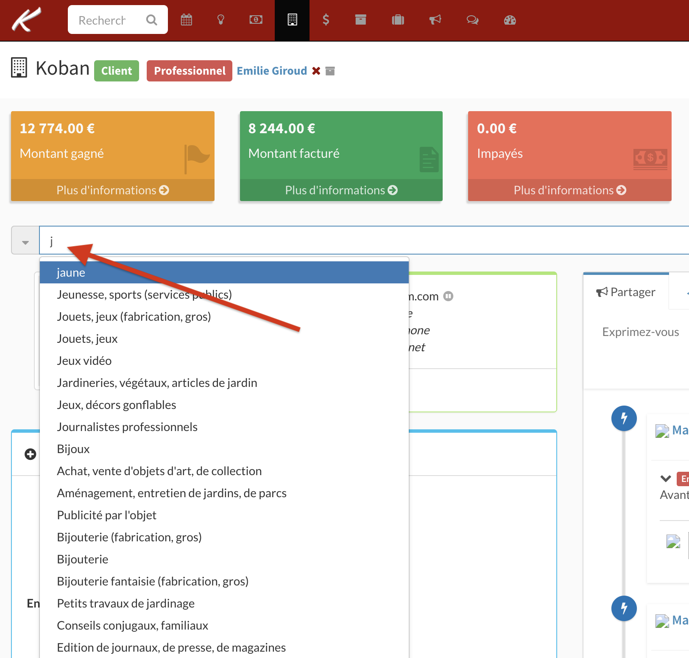Viewport: 689px width, 658px height.
Task: Select Jardineries, végétaux, articles de jardin
Action: click(224, 383)
